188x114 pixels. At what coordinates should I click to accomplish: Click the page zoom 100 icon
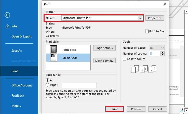(182, 110)
